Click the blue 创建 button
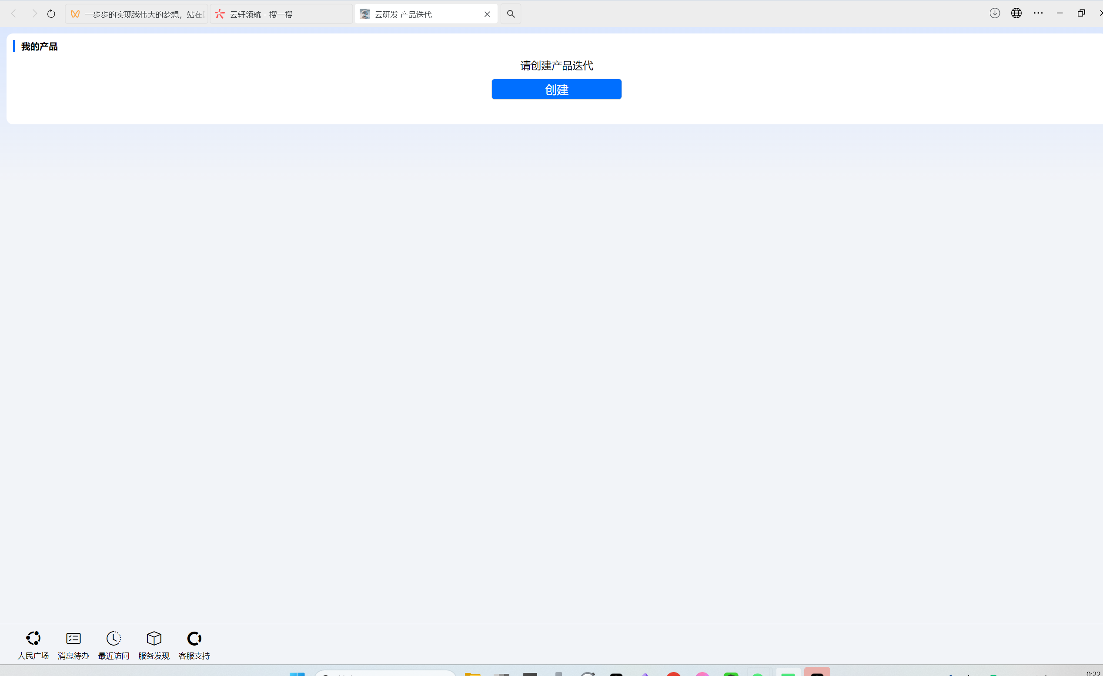The width and height of the screenshot is (1103, 676). coord(556,90)
